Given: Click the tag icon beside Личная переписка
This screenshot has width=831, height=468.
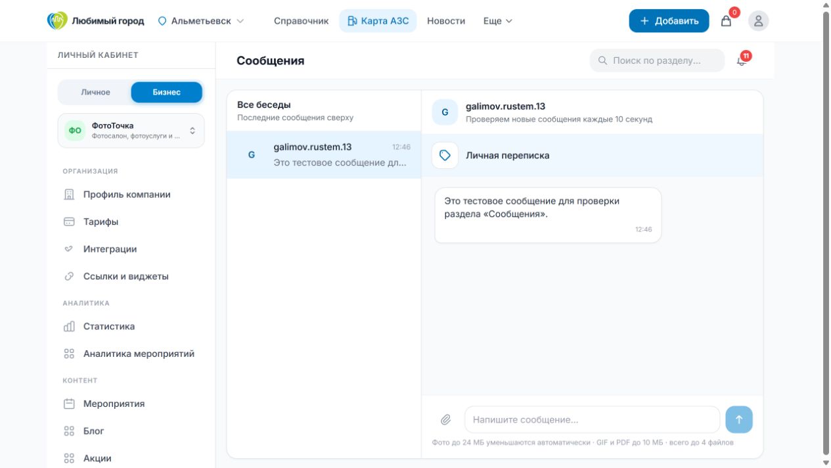Looking at the screenshot, I should point(445,156).
